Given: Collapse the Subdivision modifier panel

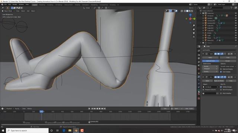Looking at the screenshot, I should click(203, 54).
